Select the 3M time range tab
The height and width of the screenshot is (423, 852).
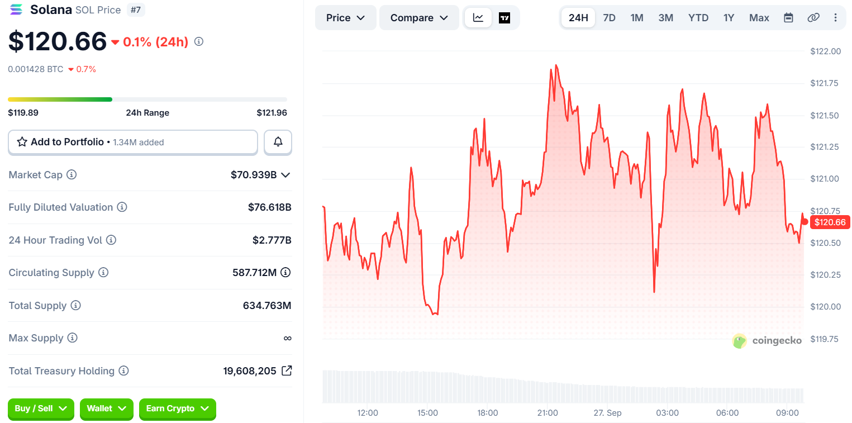665,18
